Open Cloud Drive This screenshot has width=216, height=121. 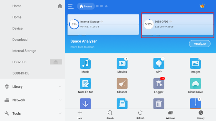tap(195, 83)
